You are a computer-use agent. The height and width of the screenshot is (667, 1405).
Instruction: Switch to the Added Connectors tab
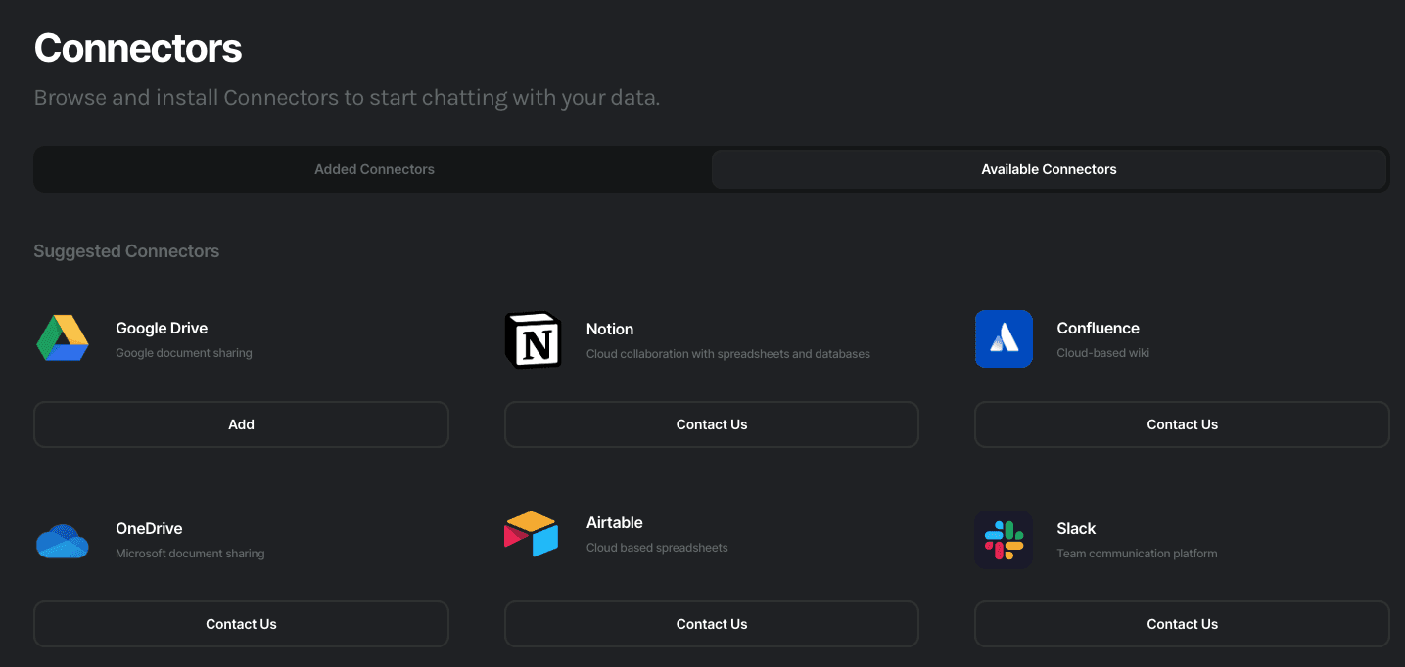(x=374, y=168)
